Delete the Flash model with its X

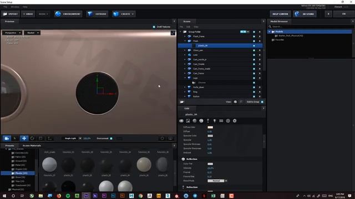(260, 41)
